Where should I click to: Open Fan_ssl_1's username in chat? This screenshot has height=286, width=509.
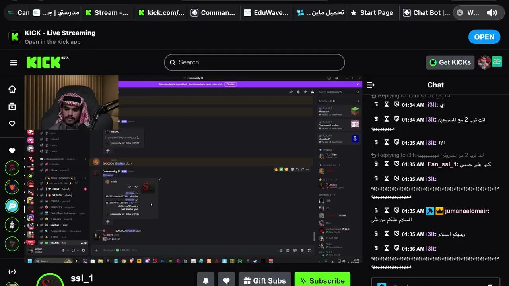click(442, 164)
